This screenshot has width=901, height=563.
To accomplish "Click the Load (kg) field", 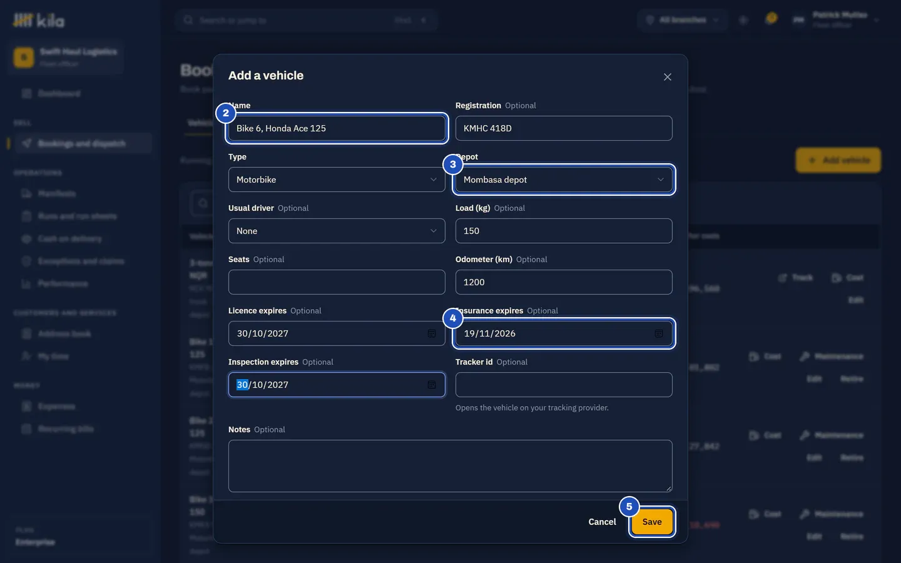I will click(564, 231).
